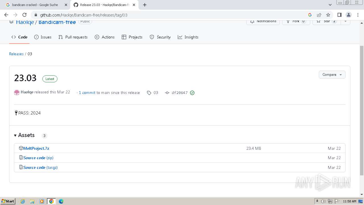This screenshot has width=364, height=205.
Task: Open the Pull requests tab
Action: (x=73, y=37)
